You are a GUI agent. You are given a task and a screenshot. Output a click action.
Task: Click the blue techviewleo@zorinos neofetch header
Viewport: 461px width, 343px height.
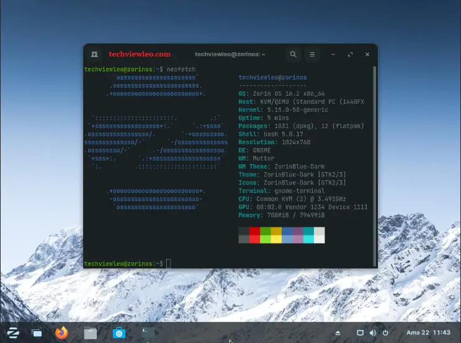coord(272,78)
